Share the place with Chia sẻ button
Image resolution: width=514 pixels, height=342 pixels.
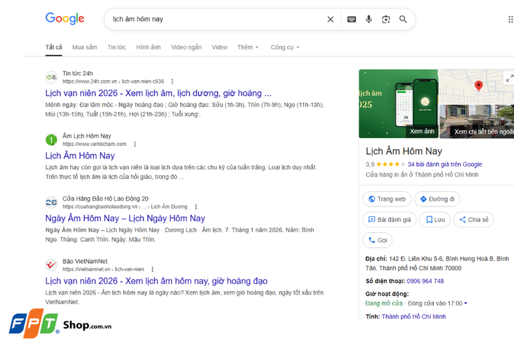click(x=474, y=219)
